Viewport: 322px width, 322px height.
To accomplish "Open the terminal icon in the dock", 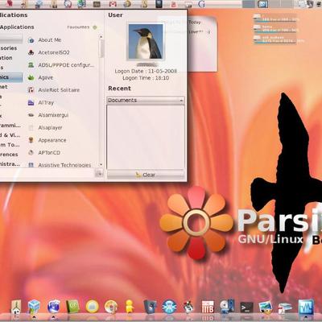I will click(x=246, y=308).
